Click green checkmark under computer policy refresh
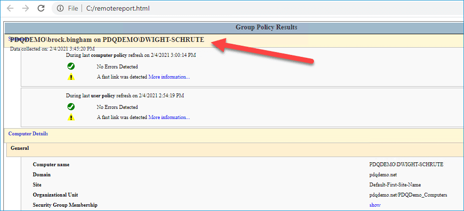Viewport: 464px width, 211px height. point(71,66)
